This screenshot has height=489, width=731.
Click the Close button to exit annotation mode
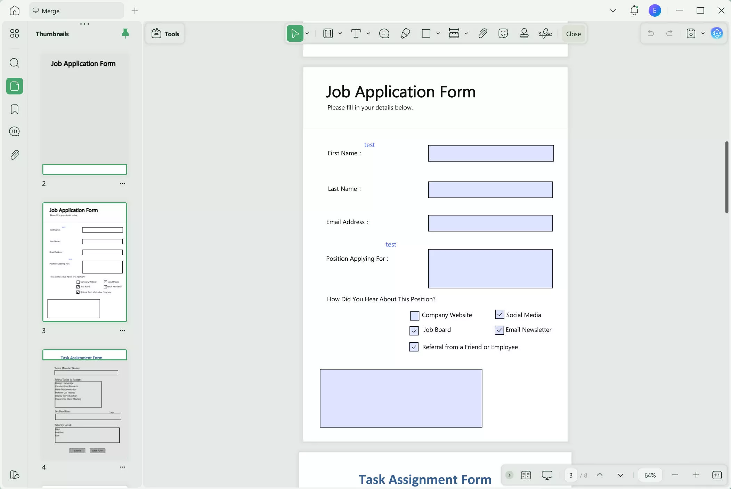point(573,33)
